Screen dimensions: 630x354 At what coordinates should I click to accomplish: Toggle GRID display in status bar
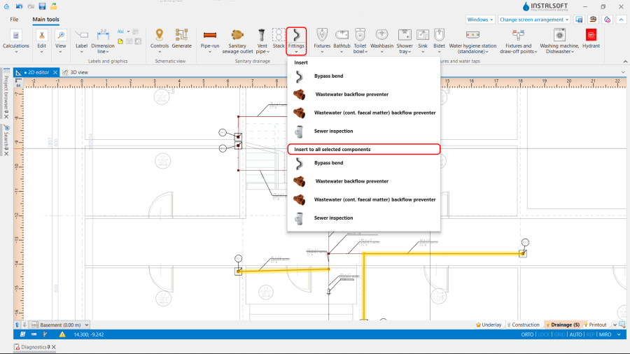pyautogui.click(x=561, y=334)
